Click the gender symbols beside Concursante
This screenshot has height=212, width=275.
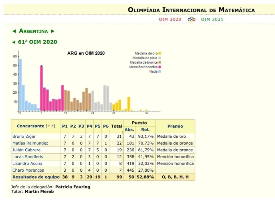click(x=50, y=126)
